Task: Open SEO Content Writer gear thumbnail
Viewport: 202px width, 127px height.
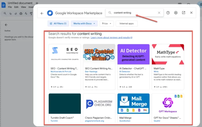Action: (x=99, y=54)
